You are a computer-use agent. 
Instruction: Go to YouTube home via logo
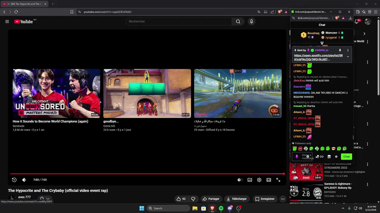click(23, 22)
